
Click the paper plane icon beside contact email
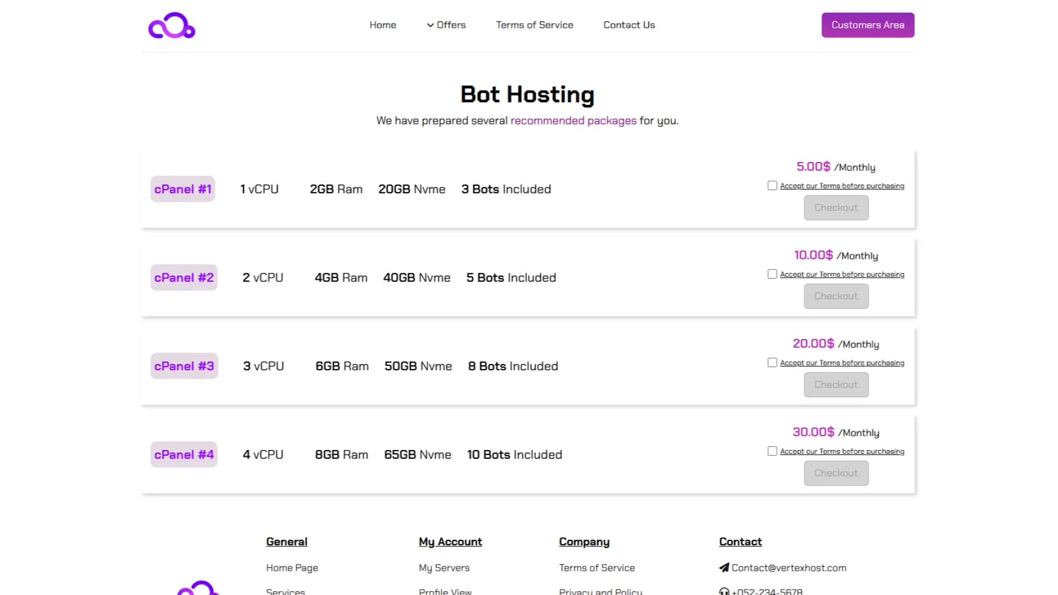coord(723,567)
